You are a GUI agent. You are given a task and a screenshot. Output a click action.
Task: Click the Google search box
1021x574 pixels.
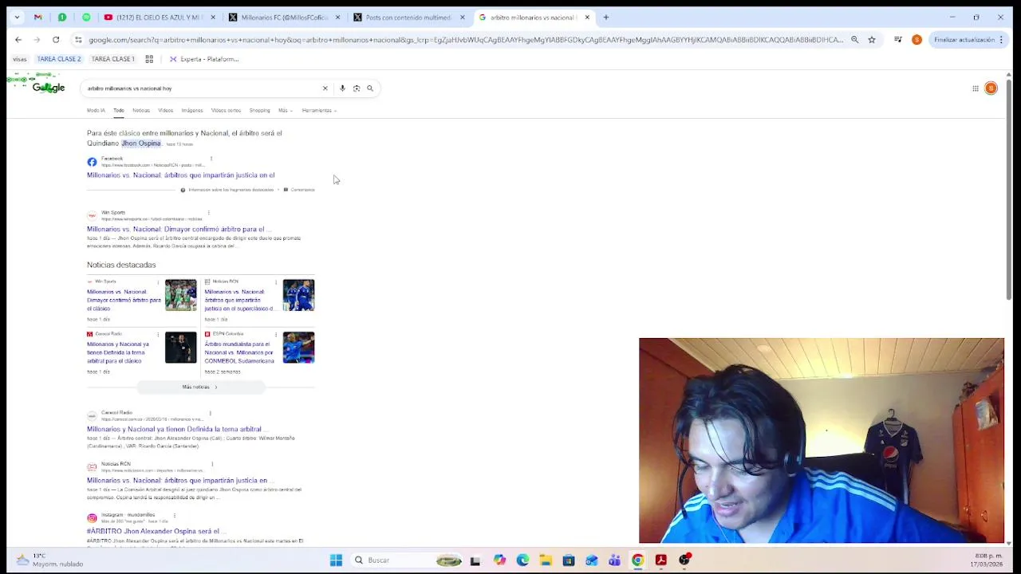[199, 88]
